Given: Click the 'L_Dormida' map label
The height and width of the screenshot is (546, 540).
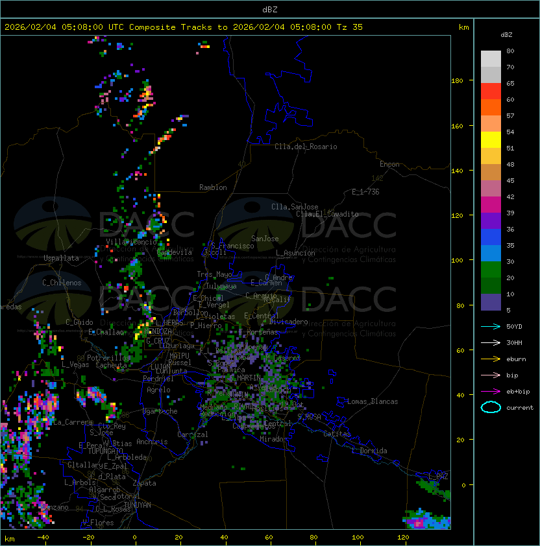Looking at the screenshot, I should (x=369, y=451).
